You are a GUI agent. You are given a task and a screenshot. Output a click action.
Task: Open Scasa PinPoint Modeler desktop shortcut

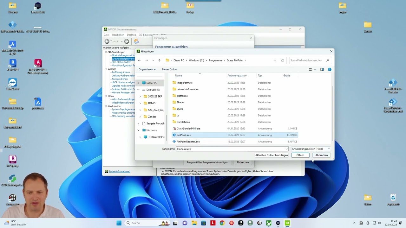[393, 86]
